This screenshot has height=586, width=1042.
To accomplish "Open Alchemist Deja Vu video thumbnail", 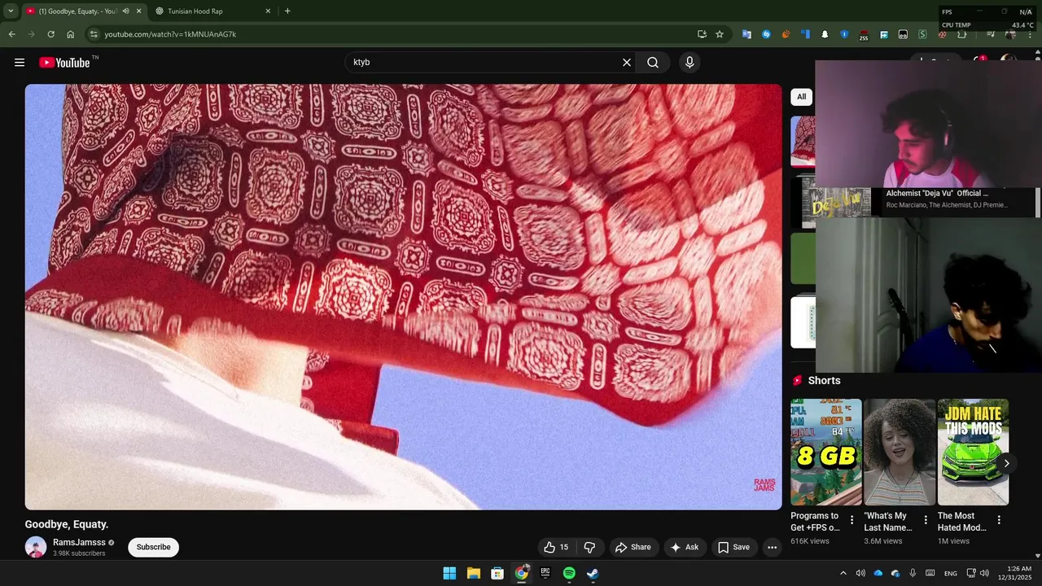I will 836,202.
